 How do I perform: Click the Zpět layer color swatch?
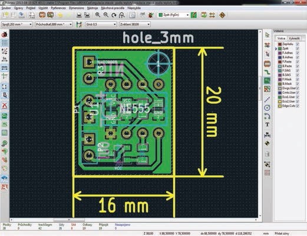pos(280,48)
